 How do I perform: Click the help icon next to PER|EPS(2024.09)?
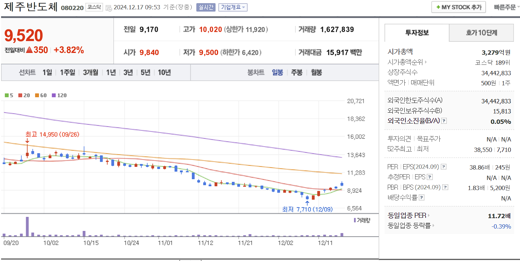click(x=444, y=167)
